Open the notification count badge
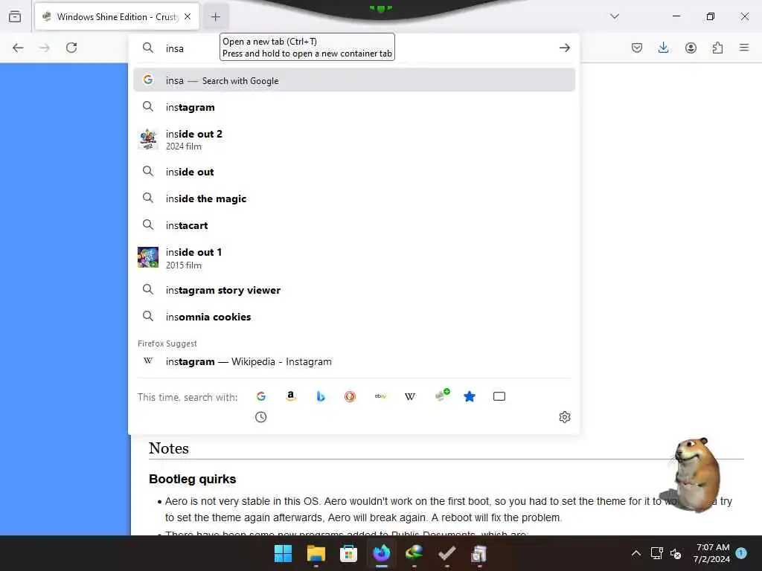 tap(741, 553)
